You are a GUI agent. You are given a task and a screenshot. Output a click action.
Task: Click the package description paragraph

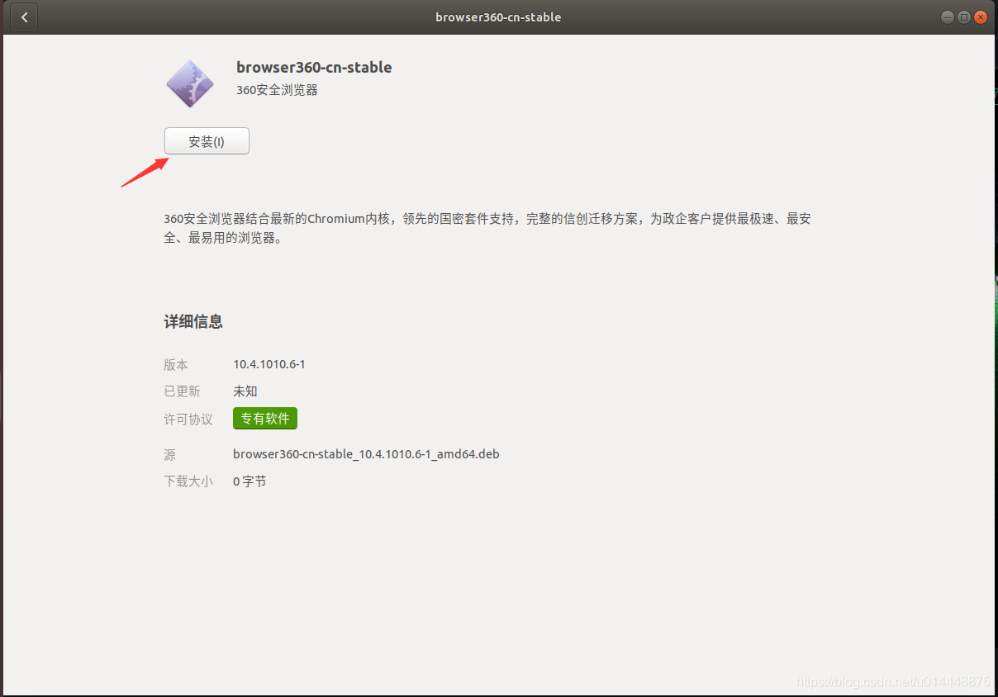click(487, 228)
